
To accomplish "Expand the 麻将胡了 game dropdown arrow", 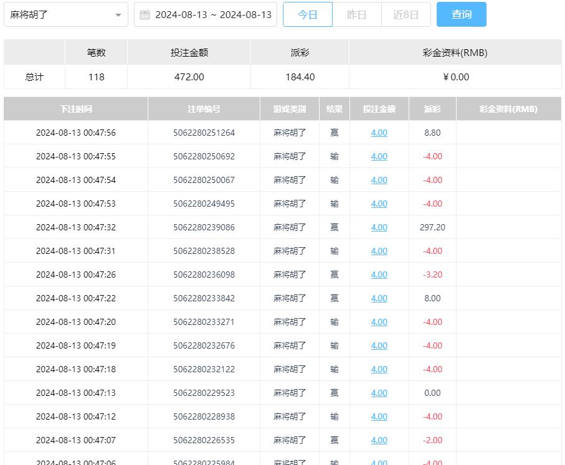I will tap(118, 15).
